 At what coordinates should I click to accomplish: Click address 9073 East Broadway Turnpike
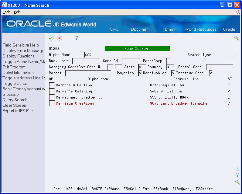(x=179, y=103)
